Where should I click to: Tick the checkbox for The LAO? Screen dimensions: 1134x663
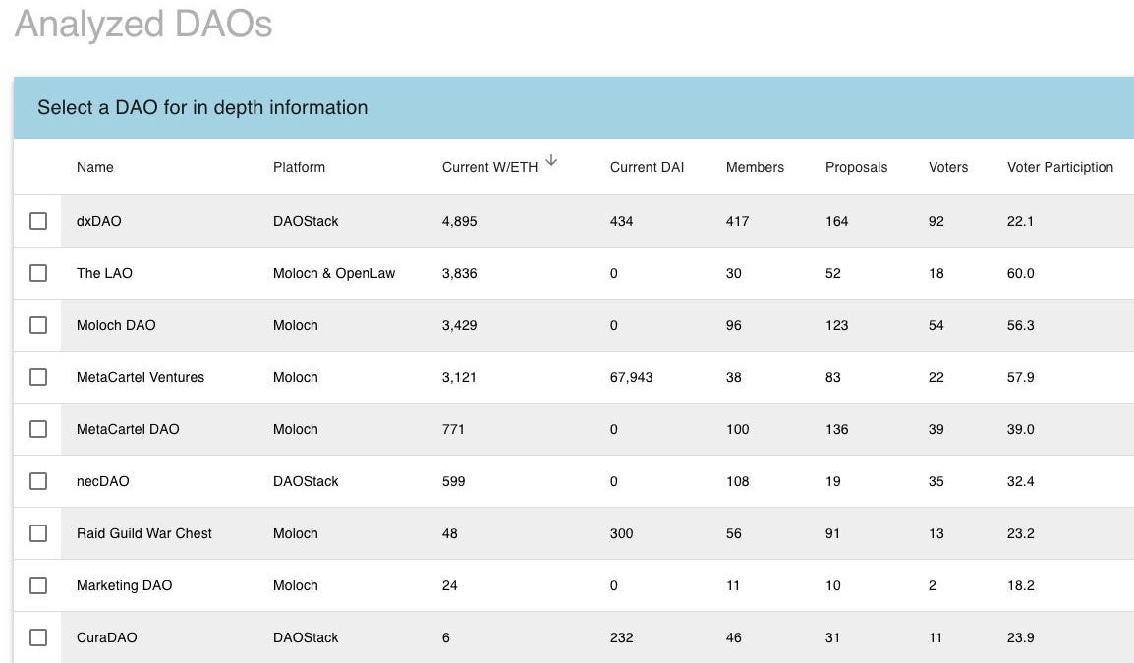coord(38,273)
